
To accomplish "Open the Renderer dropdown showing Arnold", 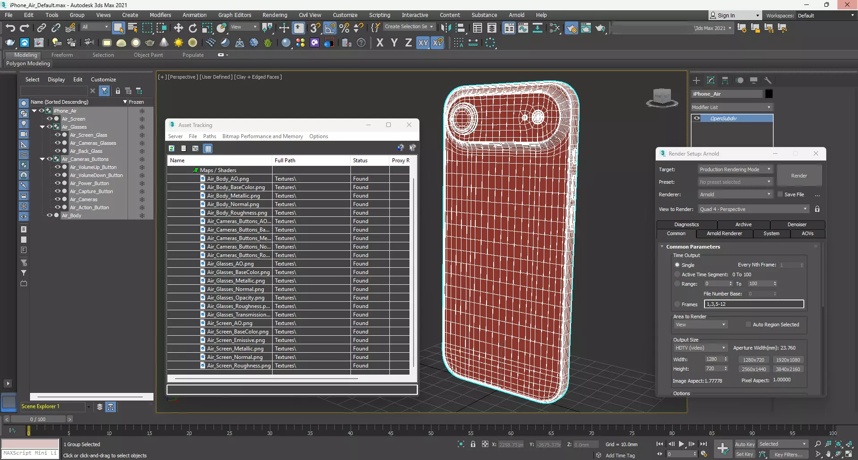I will (x=735, y=194).
